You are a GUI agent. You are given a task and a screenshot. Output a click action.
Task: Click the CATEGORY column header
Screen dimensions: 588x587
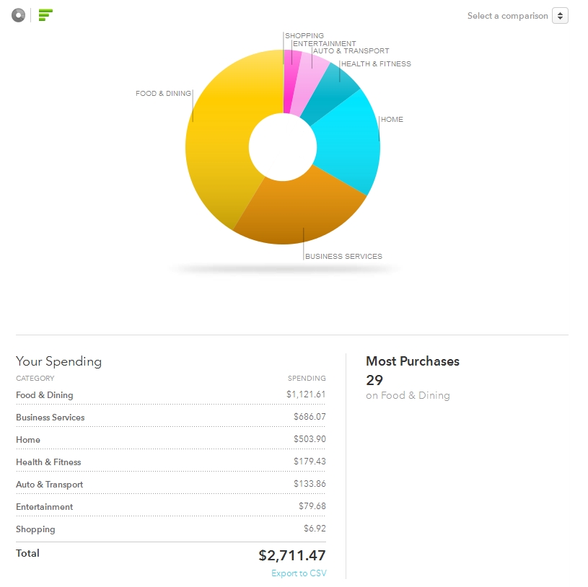pyautogui.click(x=35, y=378)
